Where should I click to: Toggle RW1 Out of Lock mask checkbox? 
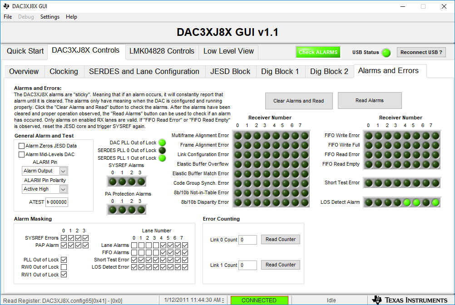pos(64,274)
